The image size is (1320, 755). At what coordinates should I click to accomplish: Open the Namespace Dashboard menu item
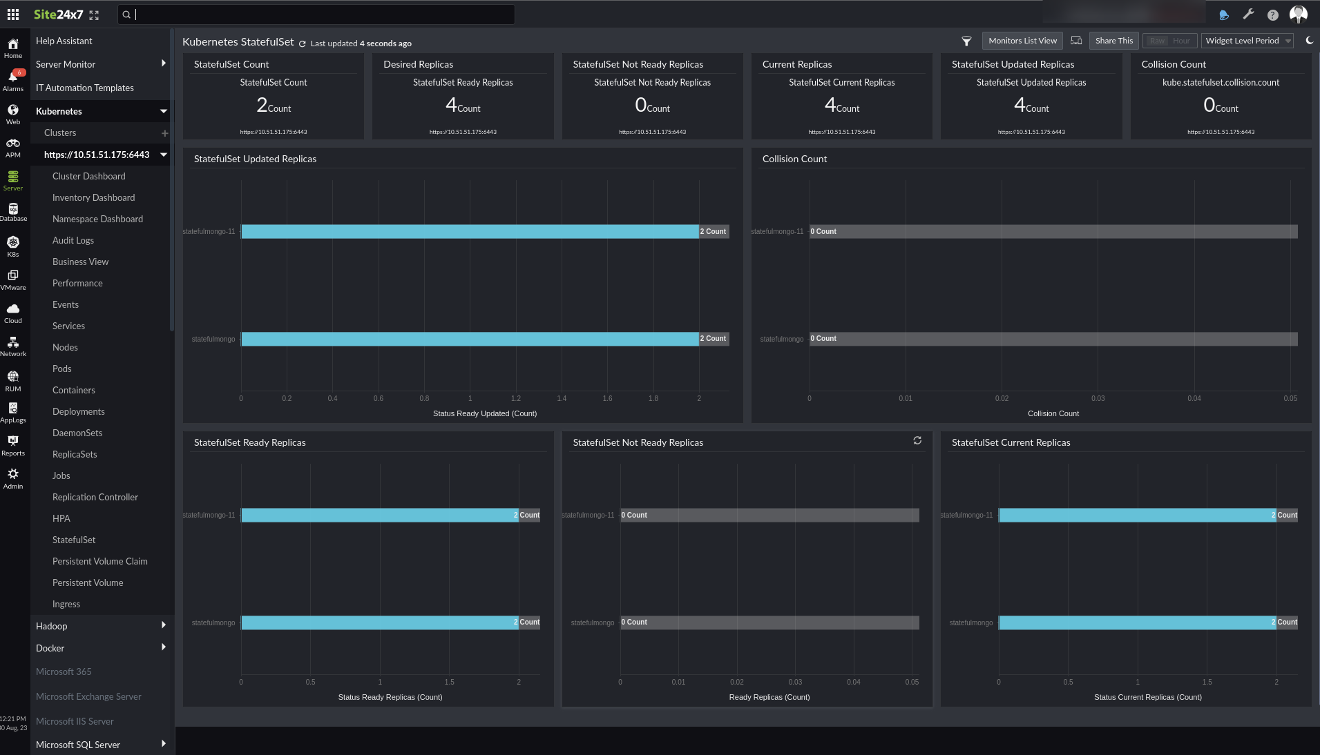tap(97, 218)
